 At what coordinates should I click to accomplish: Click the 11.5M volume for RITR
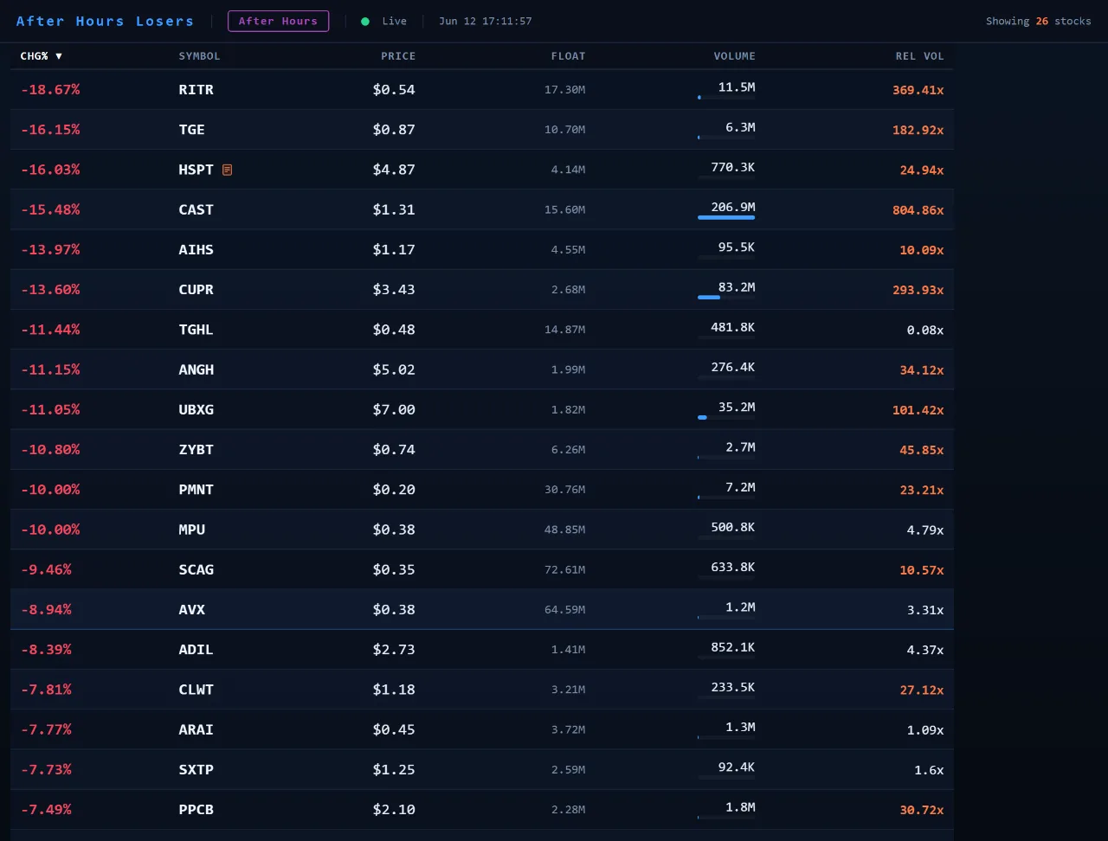(x=737, y=87)
